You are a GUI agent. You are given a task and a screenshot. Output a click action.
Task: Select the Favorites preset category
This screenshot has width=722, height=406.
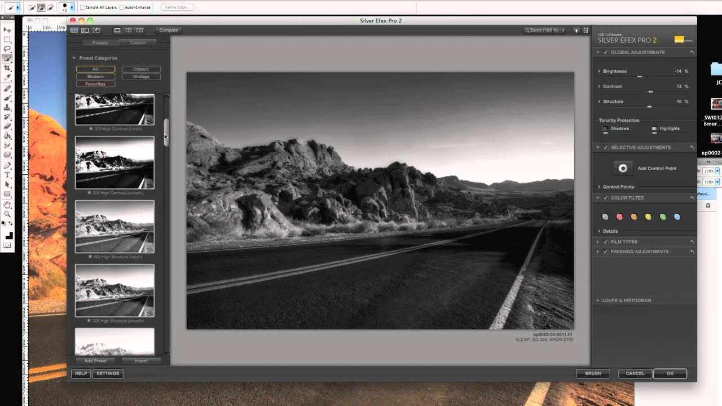pyautogui.click(x=95, y=84)
